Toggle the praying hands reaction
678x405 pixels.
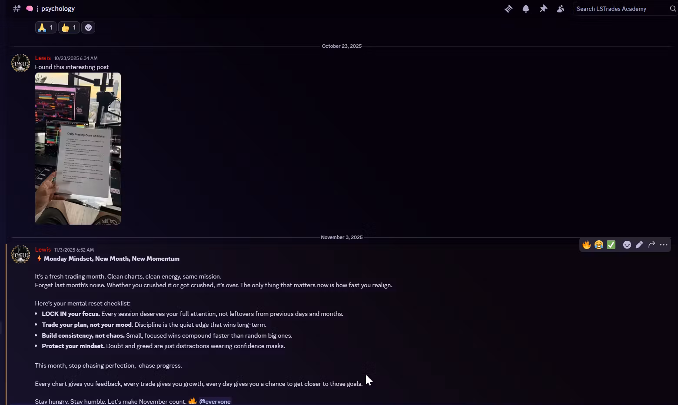[46, 28]
